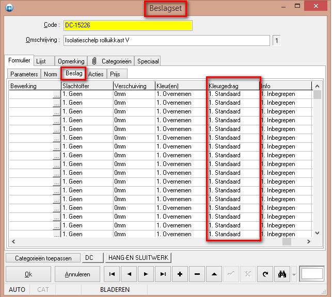Open search with binoculars icon
Viewport: 332px width, 297px height.
click(282, 274)
